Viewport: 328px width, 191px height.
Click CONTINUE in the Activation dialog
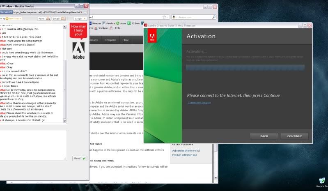click(x=294, y=136)
